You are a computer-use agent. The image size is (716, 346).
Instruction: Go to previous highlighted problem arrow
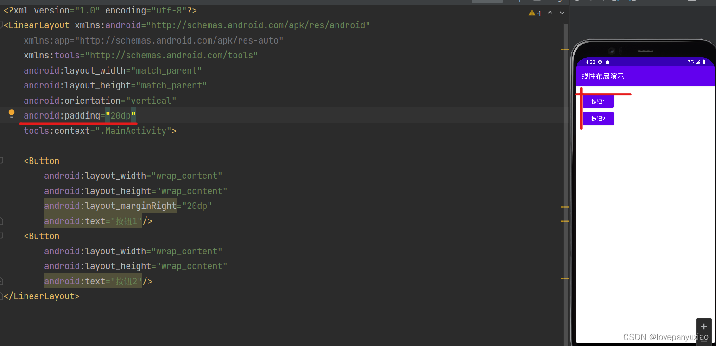(x=550, y=13)
